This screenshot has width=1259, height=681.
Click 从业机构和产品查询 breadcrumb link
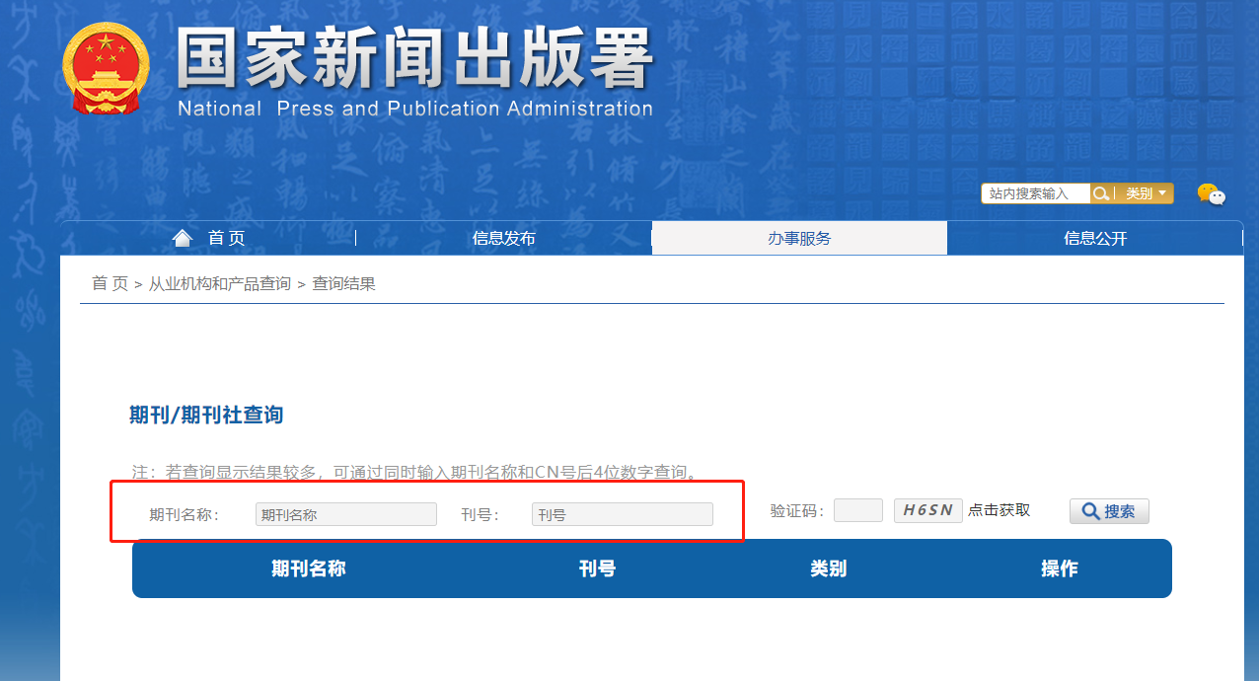219,284
